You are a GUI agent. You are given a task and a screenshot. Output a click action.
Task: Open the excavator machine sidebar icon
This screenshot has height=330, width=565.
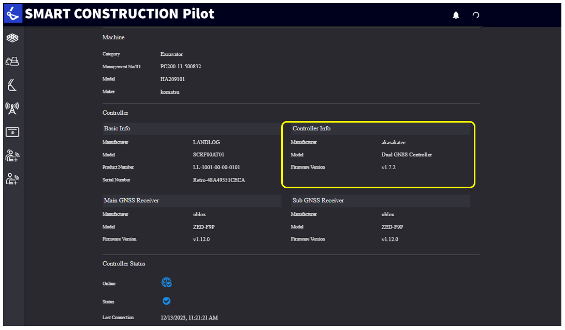12,61
